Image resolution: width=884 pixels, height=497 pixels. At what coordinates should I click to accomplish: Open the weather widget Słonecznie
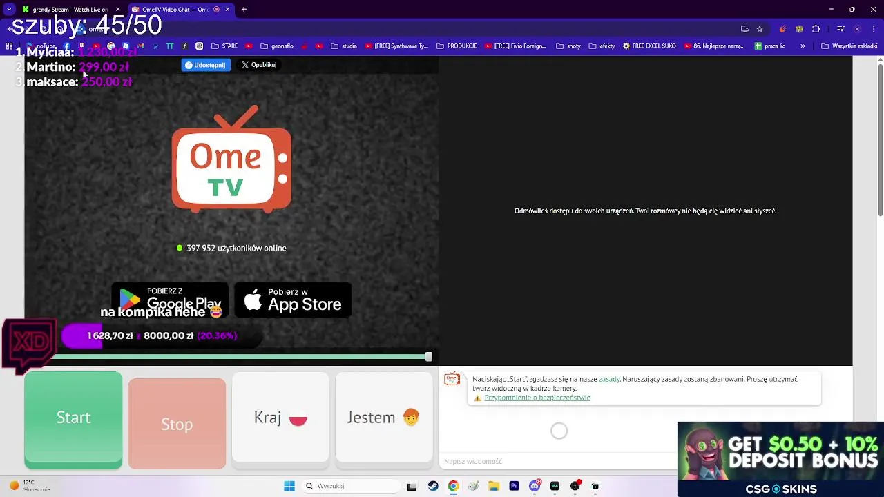click(x=29, y=486)
